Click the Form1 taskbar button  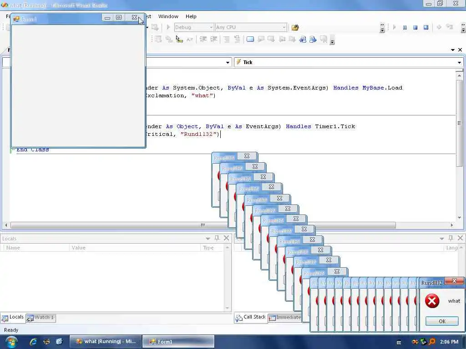(178, 342)
